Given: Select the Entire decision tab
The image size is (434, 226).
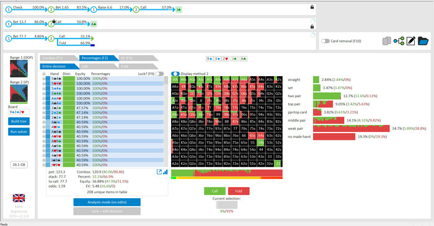Looking at the screenshot, I should 59,66.
